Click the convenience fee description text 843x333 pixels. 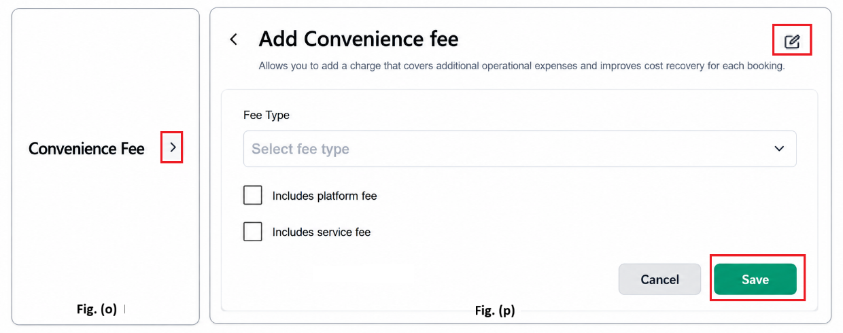click(521, 67)
